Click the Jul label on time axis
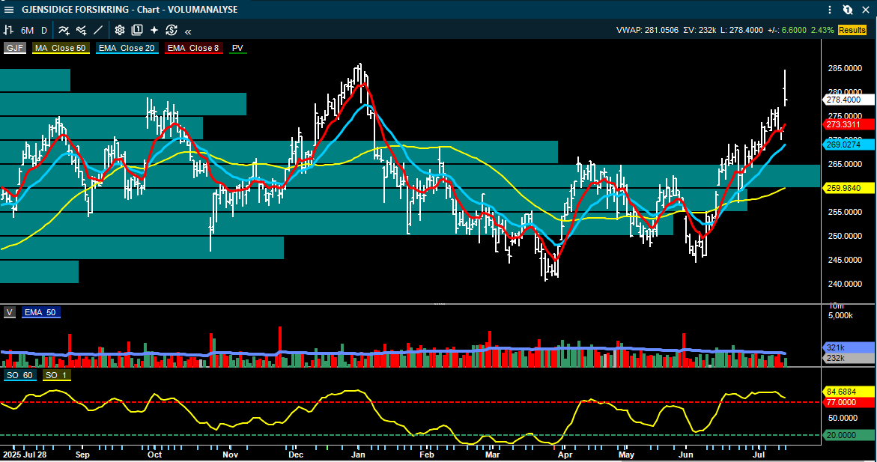The width and height of the screenshot is (877, 462). click(759, 455)
